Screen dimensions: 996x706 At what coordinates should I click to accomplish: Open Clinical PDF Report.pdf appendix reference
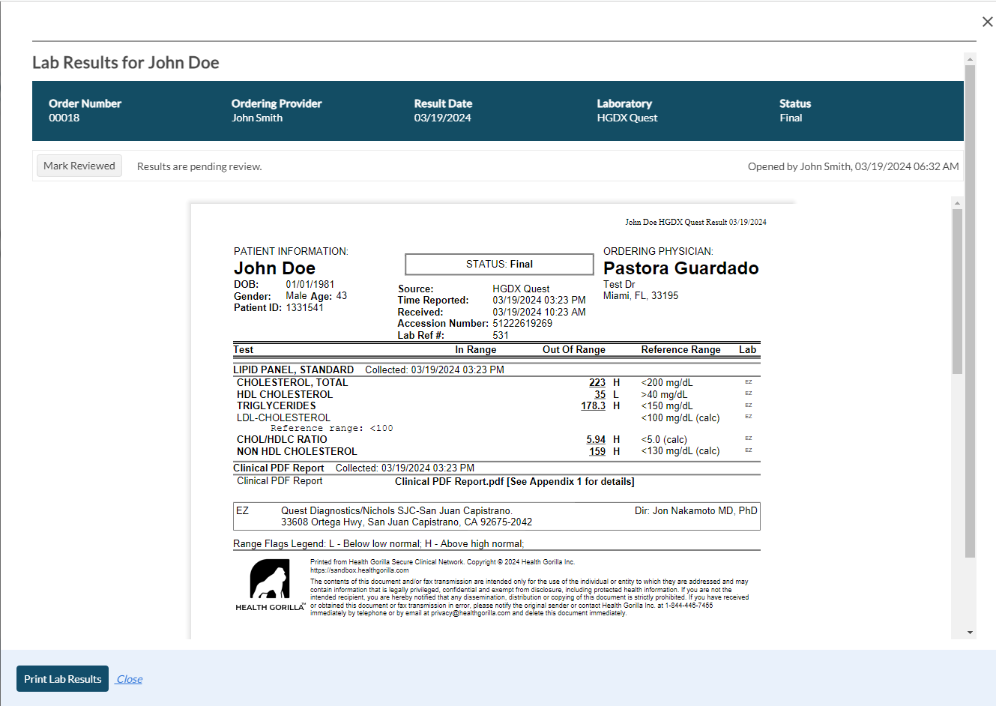tap(514, 482)
